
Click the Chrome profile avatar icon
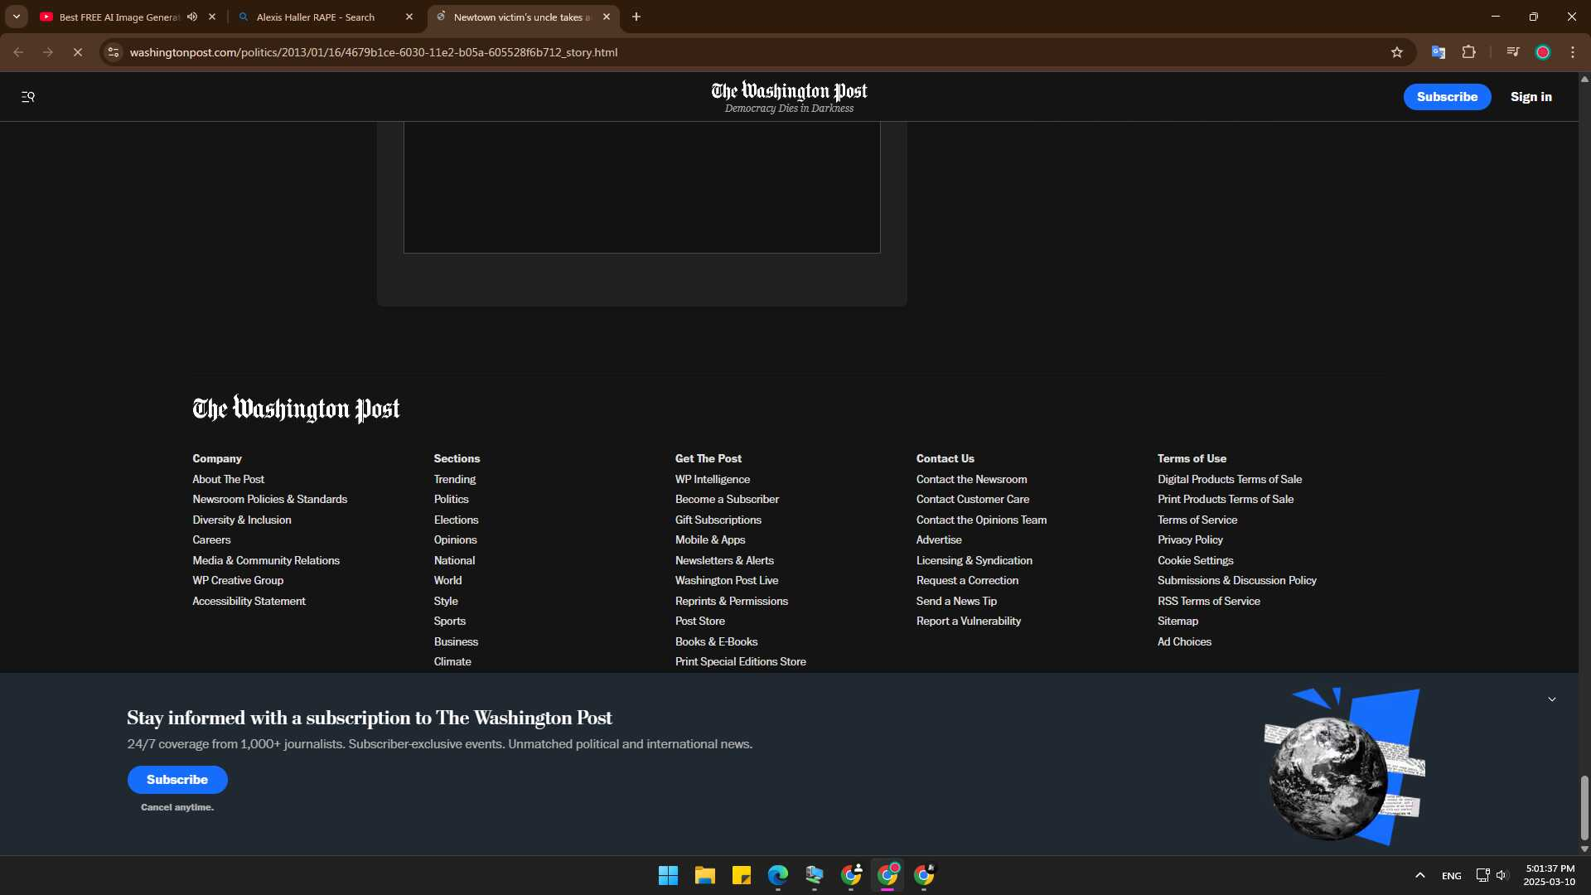[1543, 52]
